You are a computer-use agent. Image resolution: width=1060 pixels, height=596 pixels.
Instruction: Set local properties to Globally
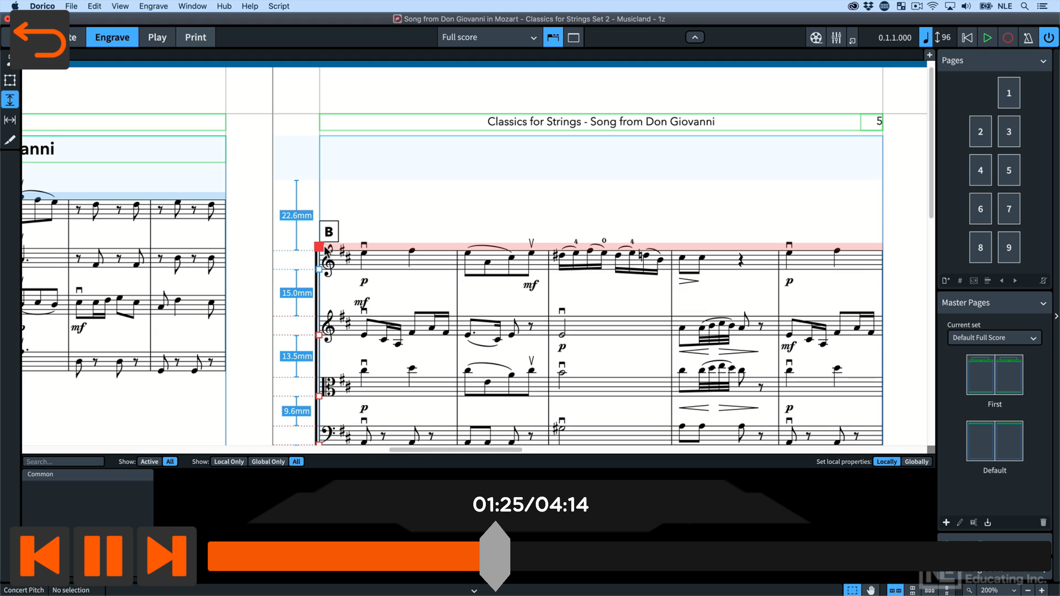[x=916, y=462]
